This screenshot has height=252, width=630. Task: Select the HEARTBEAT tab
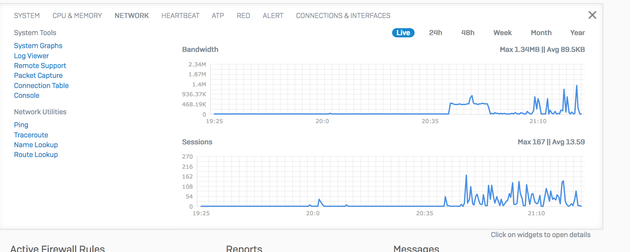(180, 16)
